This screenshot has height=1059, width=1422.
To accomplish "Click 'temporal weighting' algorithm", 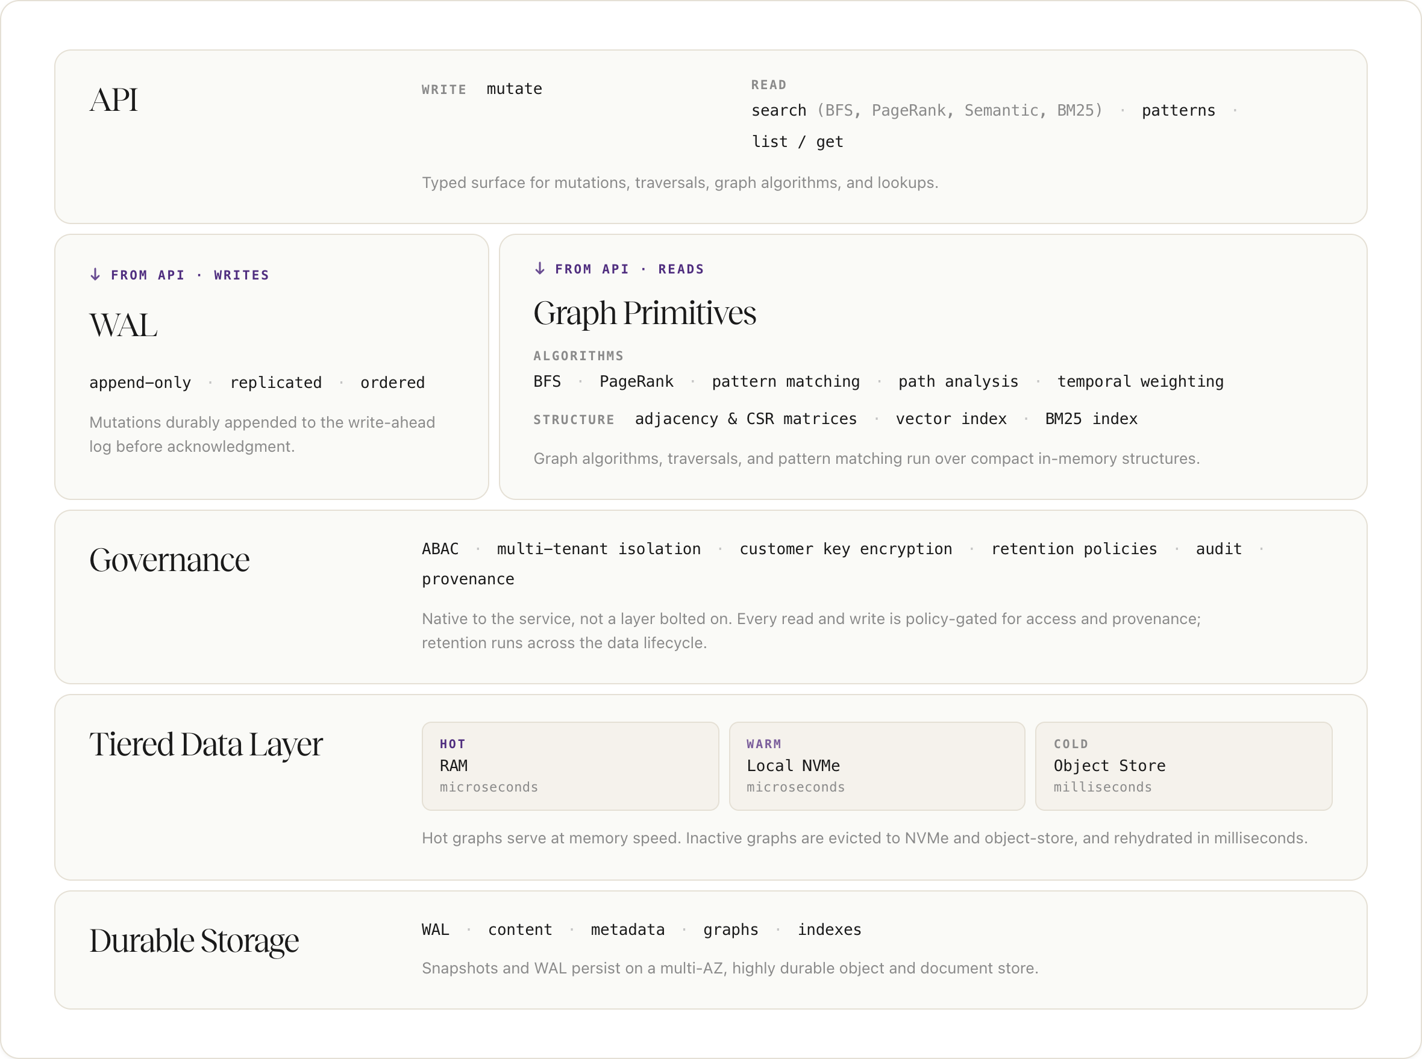I will point(1140,381).
